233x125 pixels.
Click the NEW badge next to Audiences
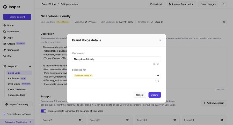[23, 78]
